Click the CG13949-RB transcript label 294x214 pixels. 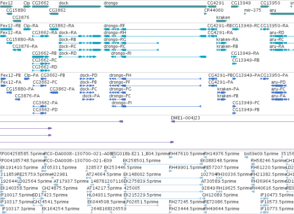coord(246,60)
